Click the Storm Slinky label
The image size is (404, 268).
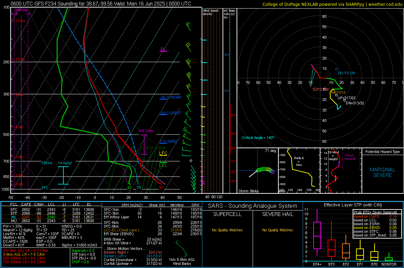coord(248,191)
